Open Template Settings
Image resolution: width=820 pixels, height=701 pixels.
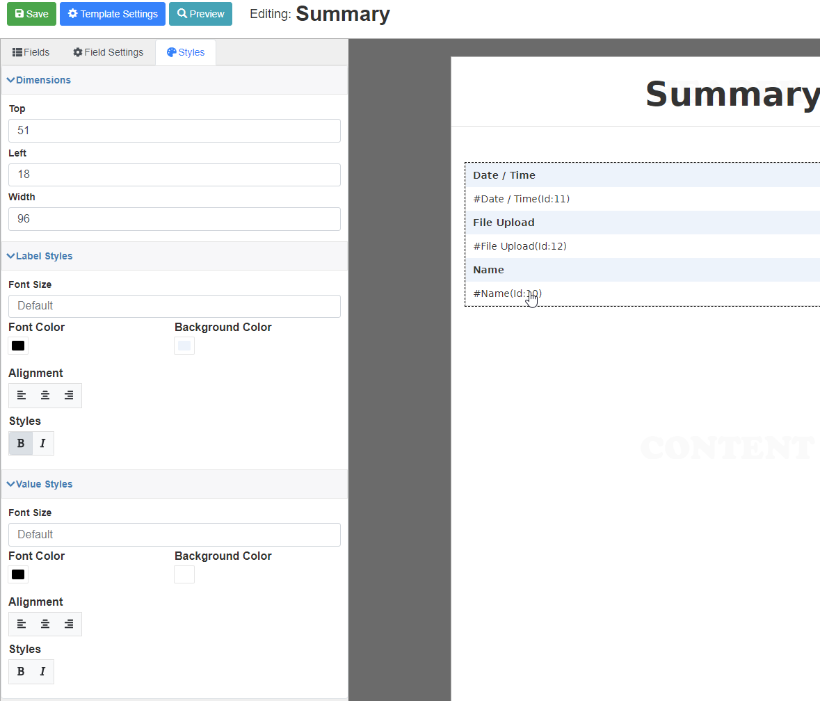pyautogui.click(x=113, y=14)
